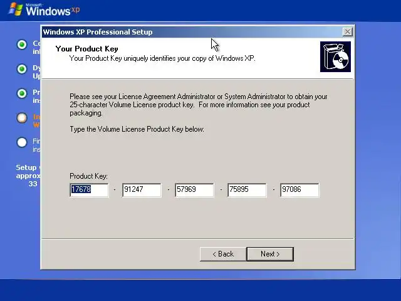Click the 'Windows XP Professional Setup' title bar text

pos(98,32)
